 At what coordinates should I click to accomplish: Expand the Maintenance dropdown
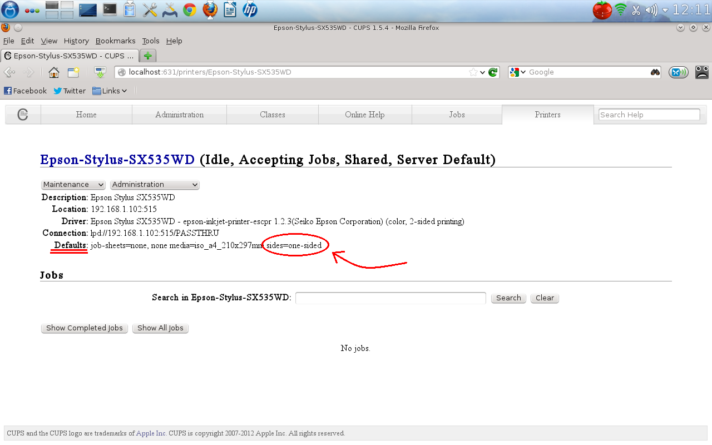click(x=73, y=185)
